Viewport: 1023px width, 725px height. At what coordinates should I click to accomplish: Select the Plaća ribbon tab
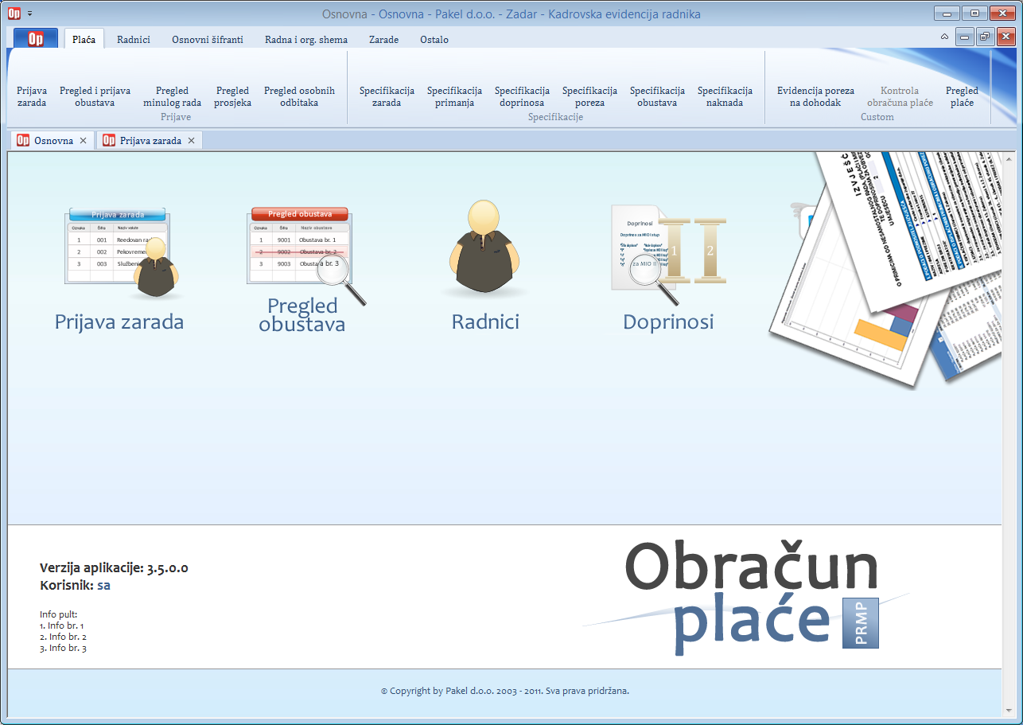point(84,39)
